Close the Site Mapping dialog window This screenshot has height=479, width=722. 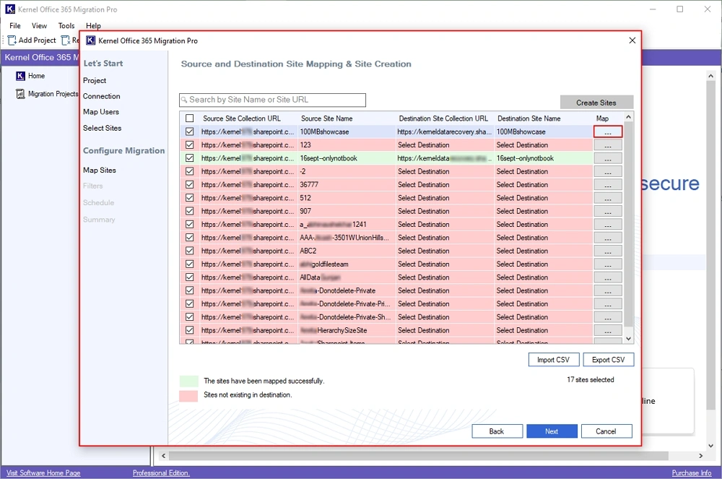[632, 40]
